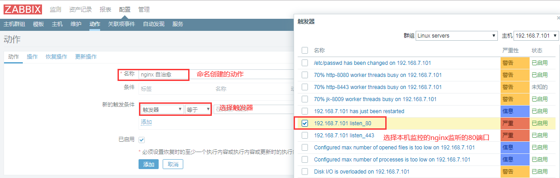Click the ZABBIX logo
Viewport: 560px width, 178px height.
point(22,9)
